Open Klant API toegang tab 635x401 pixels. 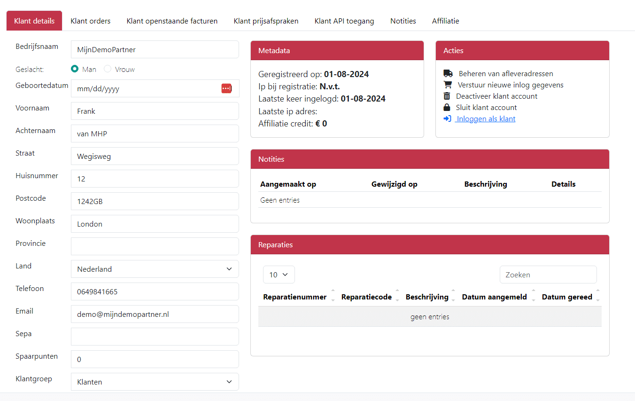coord(344,21)
